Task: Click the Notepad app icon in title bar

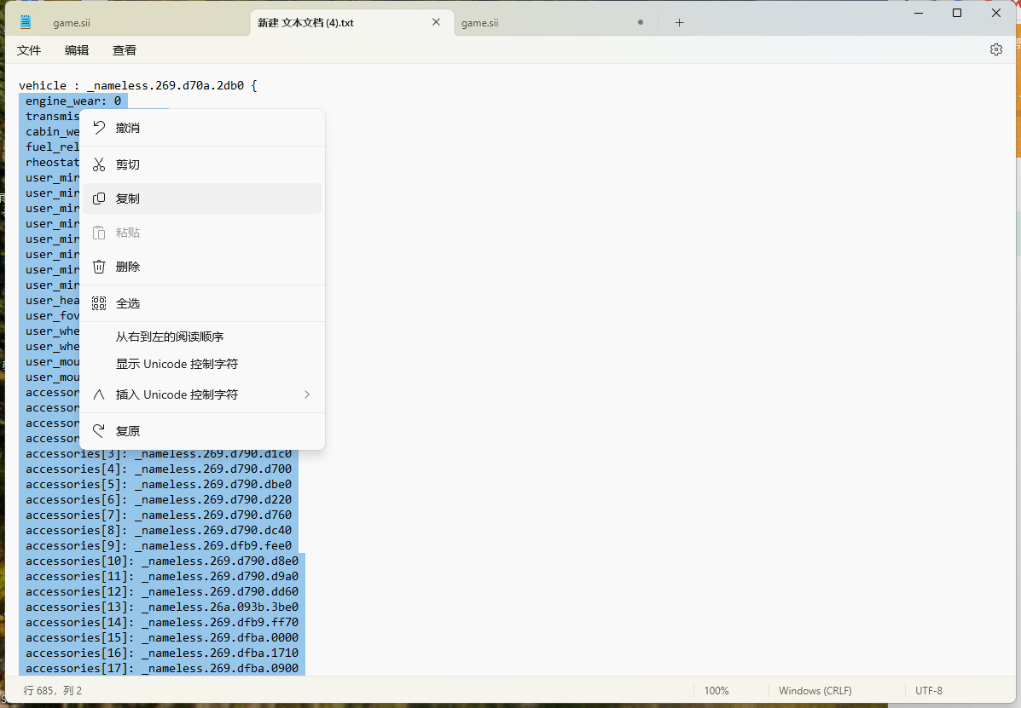Action: click(26, 22)
